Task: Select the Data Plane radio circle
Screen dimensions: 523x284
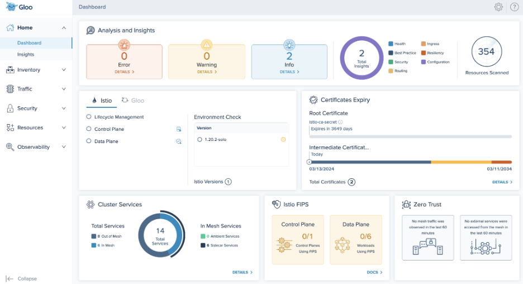Action: coord(89,141)
